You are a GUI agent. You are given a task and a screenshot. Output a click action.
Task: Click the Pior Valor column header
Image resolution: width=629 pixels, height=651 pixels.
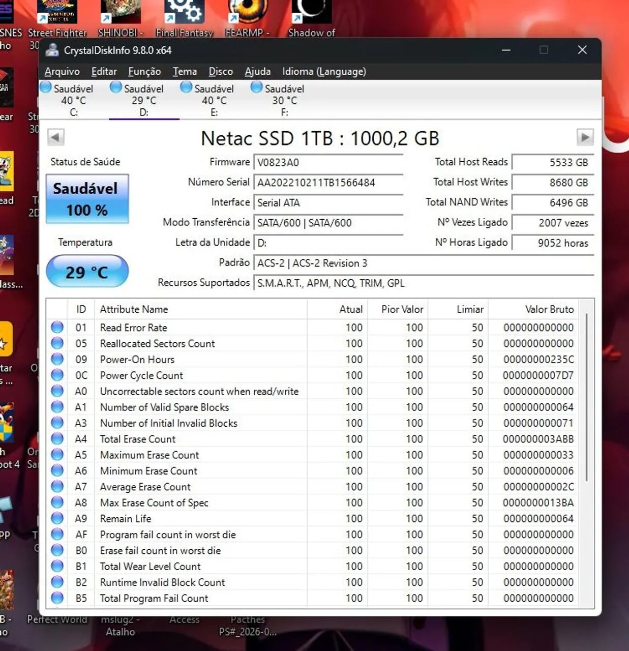[397, 309]
